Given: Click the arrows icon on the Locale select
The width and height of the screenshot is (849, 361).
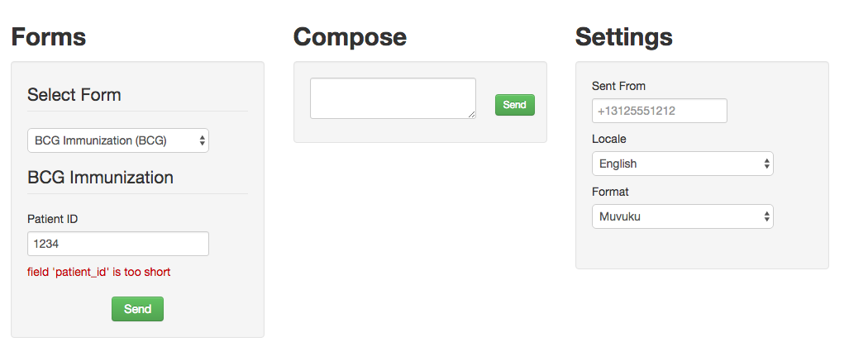Looking at the screenshot, I should (x=766, y=164).
